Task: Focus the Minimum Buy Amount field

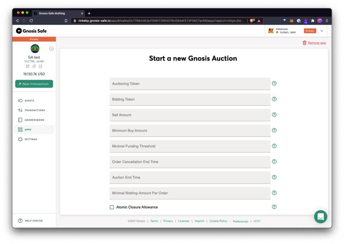Action: pyautogui.click(x=190, y=130)
